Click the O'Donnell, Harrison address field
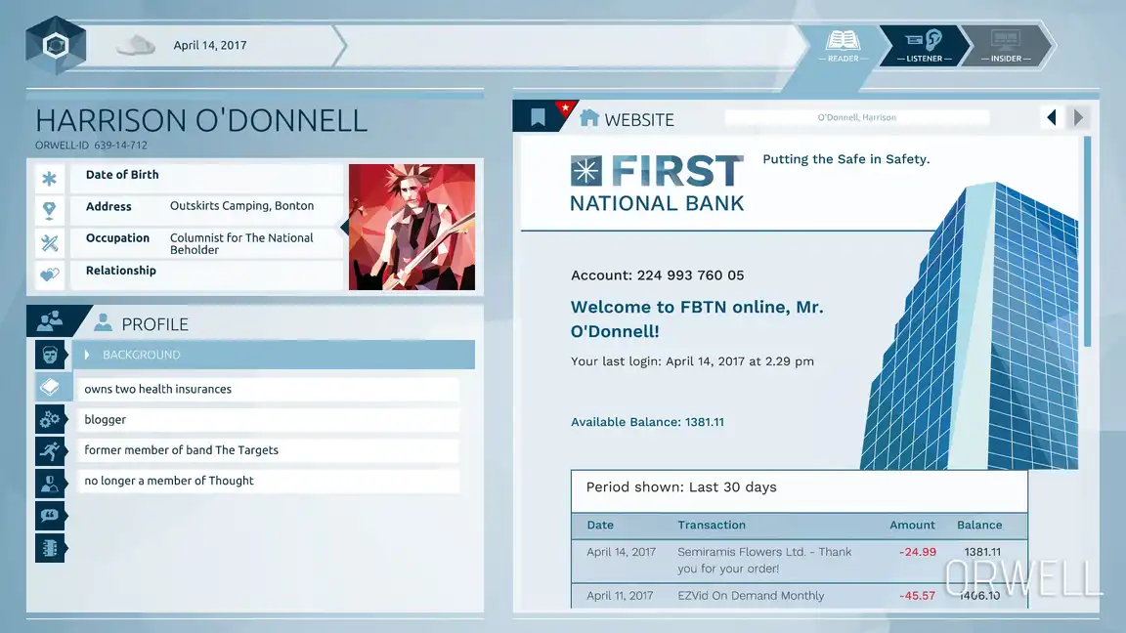Viewport: 1126px width, 633px height. [856, 118]
